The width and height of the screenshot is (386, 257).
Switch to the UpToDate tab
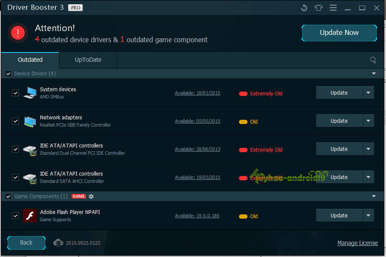[87, 60]
